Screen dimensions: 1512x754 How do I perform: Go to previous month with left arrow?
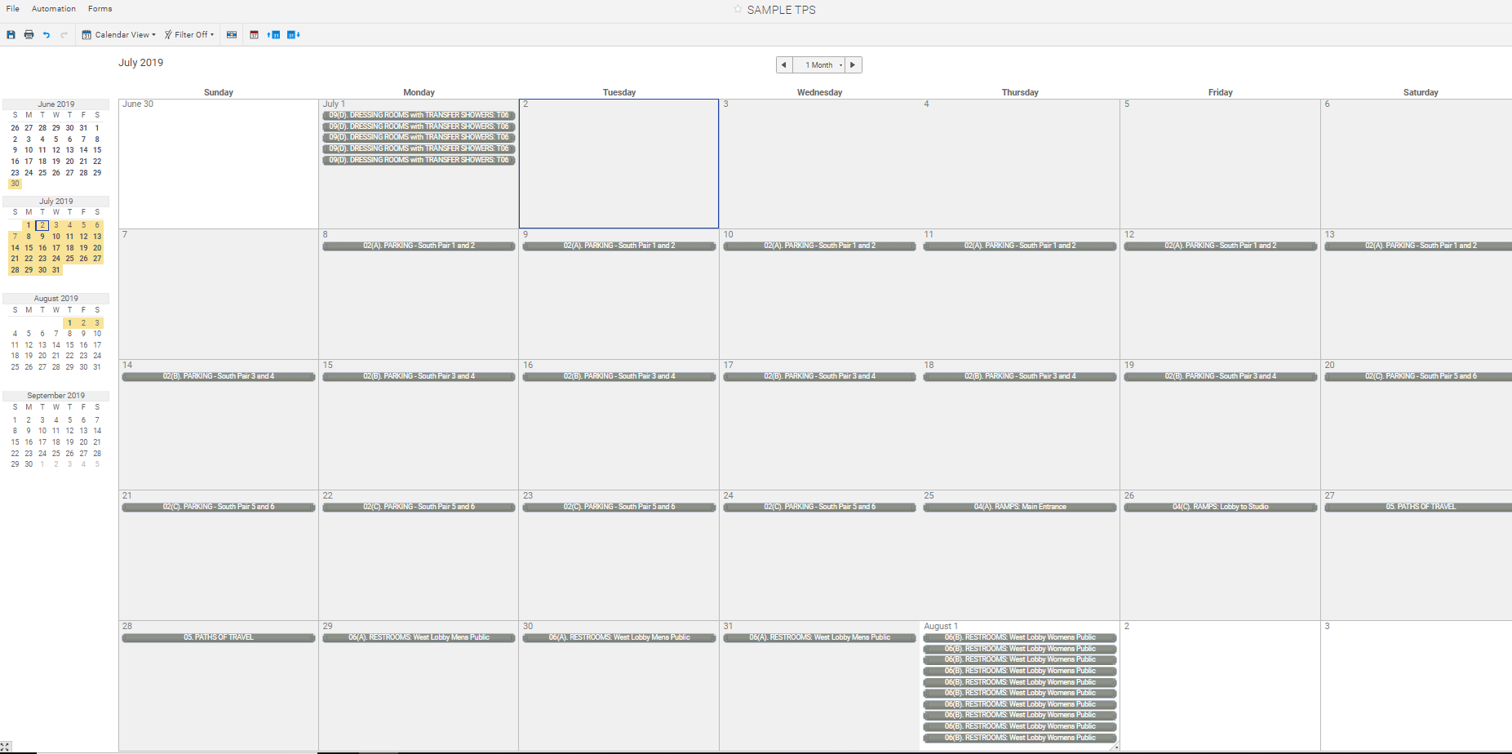click(784, 64)
